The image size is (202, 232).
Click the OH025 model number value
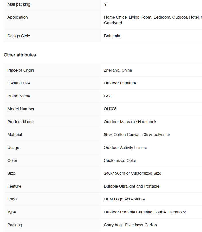(x=110, y=109)
